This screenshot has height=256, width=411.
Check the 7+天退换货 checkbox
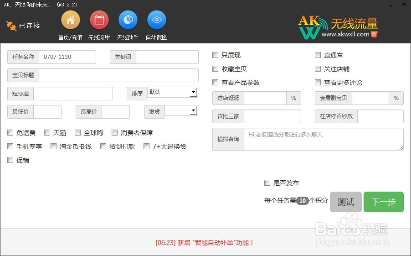(x=147, y=146)
